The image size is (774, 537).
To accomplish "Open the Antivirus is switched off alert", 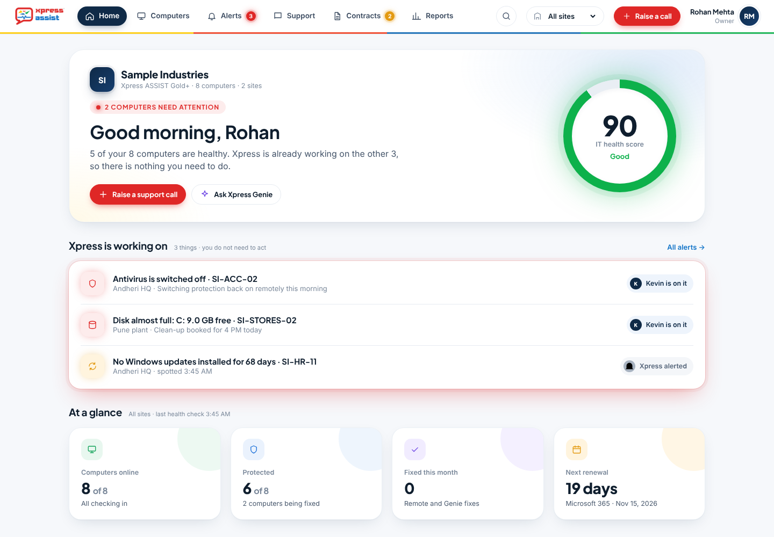I will [387, 284].
